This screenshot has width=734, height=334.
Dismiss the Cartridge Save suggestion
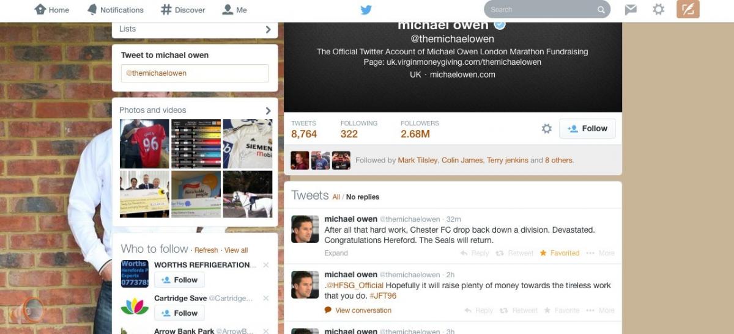[x=265, y=298]
